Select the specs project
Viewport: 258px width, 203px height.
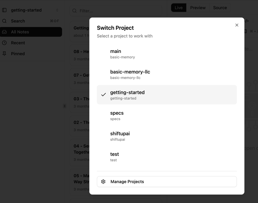[x=167, y=115]
